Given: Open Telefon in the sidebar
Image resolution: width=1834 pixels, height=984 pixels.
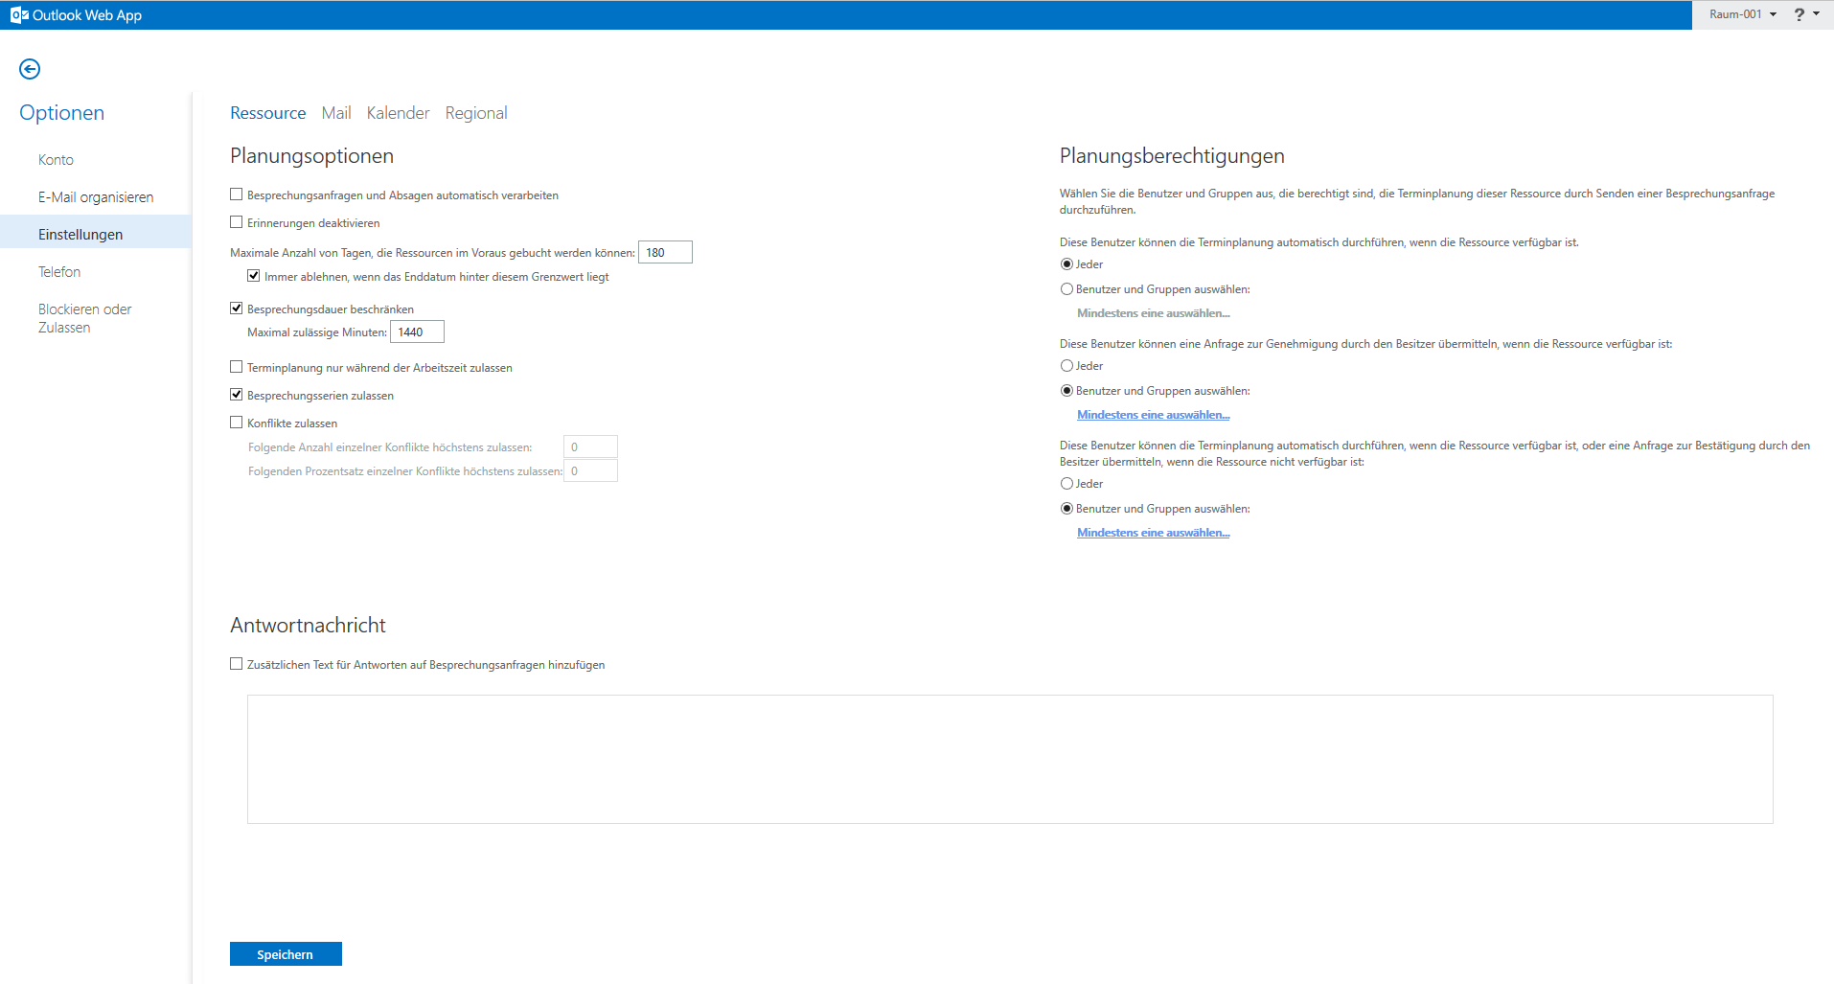Looking at the screenshot, I should point(59,272).
